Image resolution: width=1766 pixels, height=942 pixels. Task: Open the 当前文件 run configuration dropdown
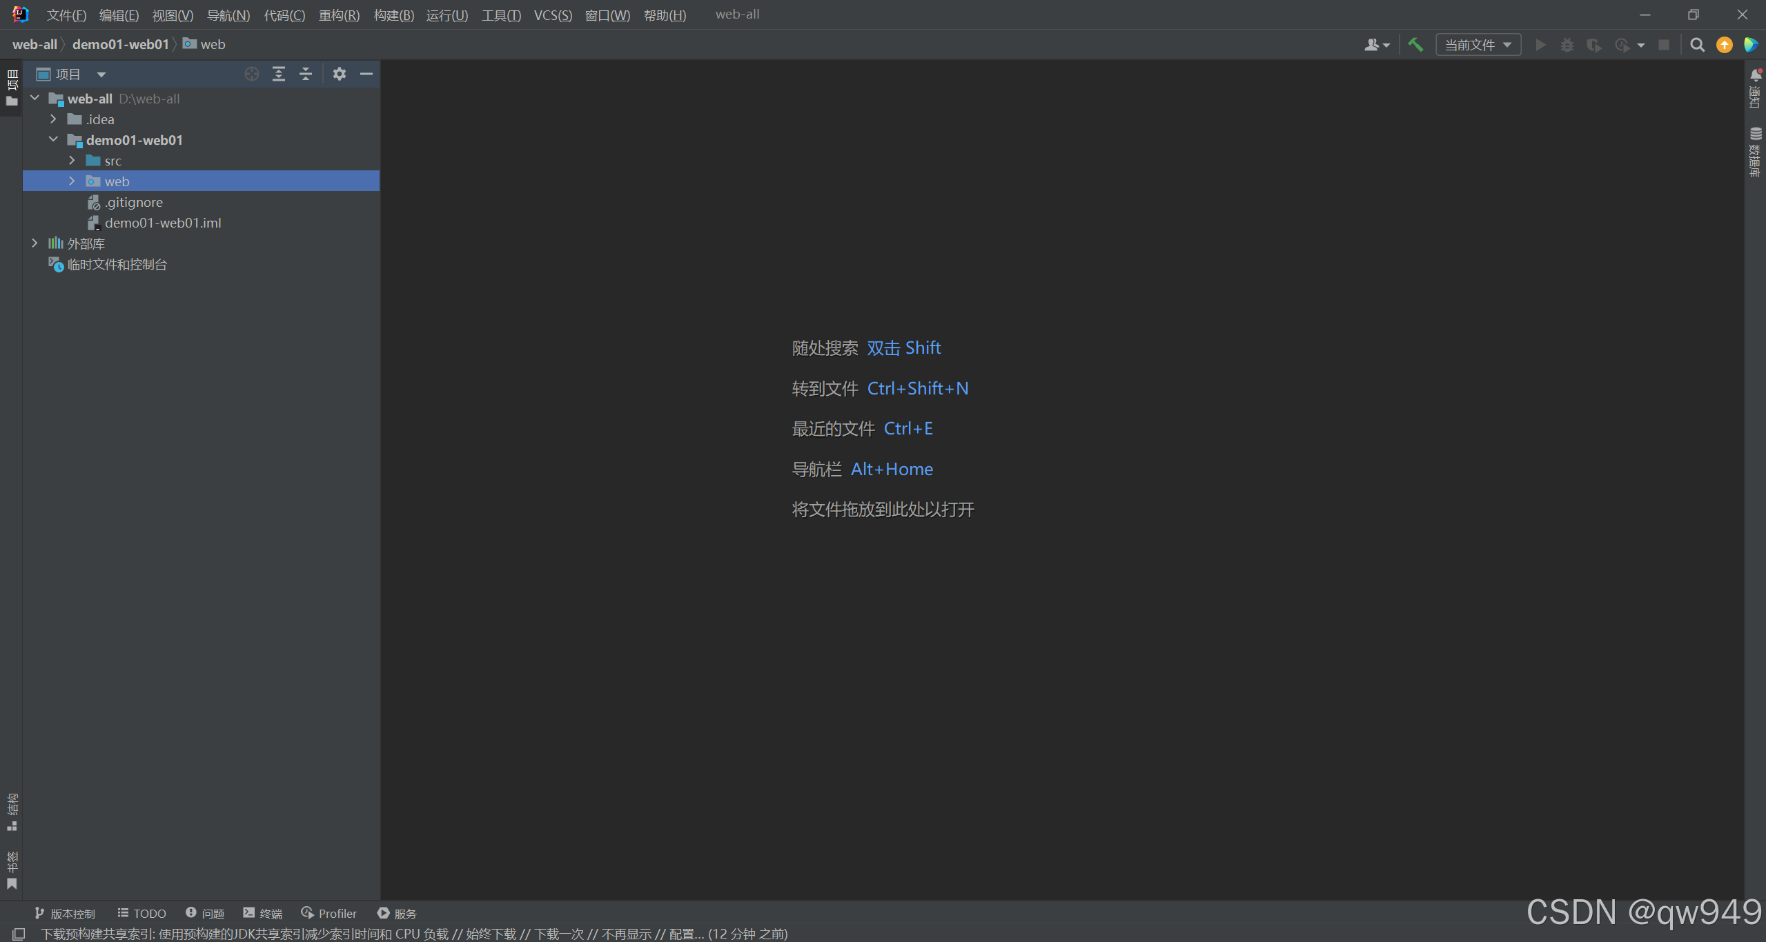(1478, 45)
